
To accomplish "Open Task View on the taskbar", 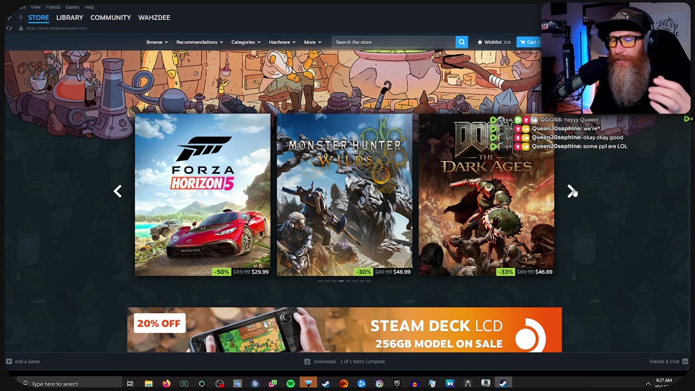I will point(130,383).
